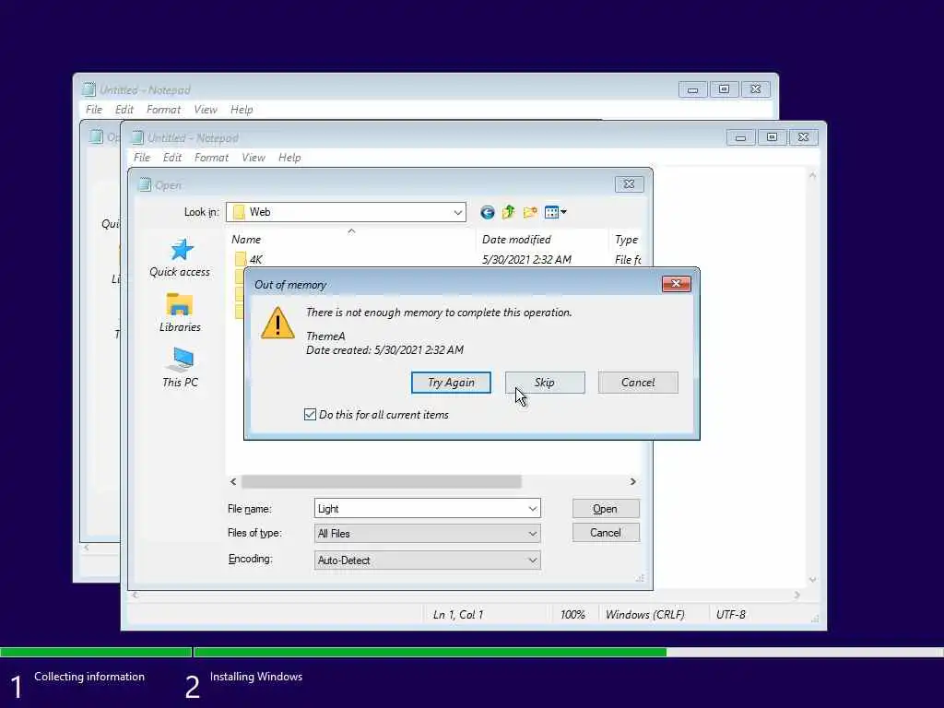Screen dimensions: 944x708
Task: Maximize the front Notepad window
Action: point(772,137)
